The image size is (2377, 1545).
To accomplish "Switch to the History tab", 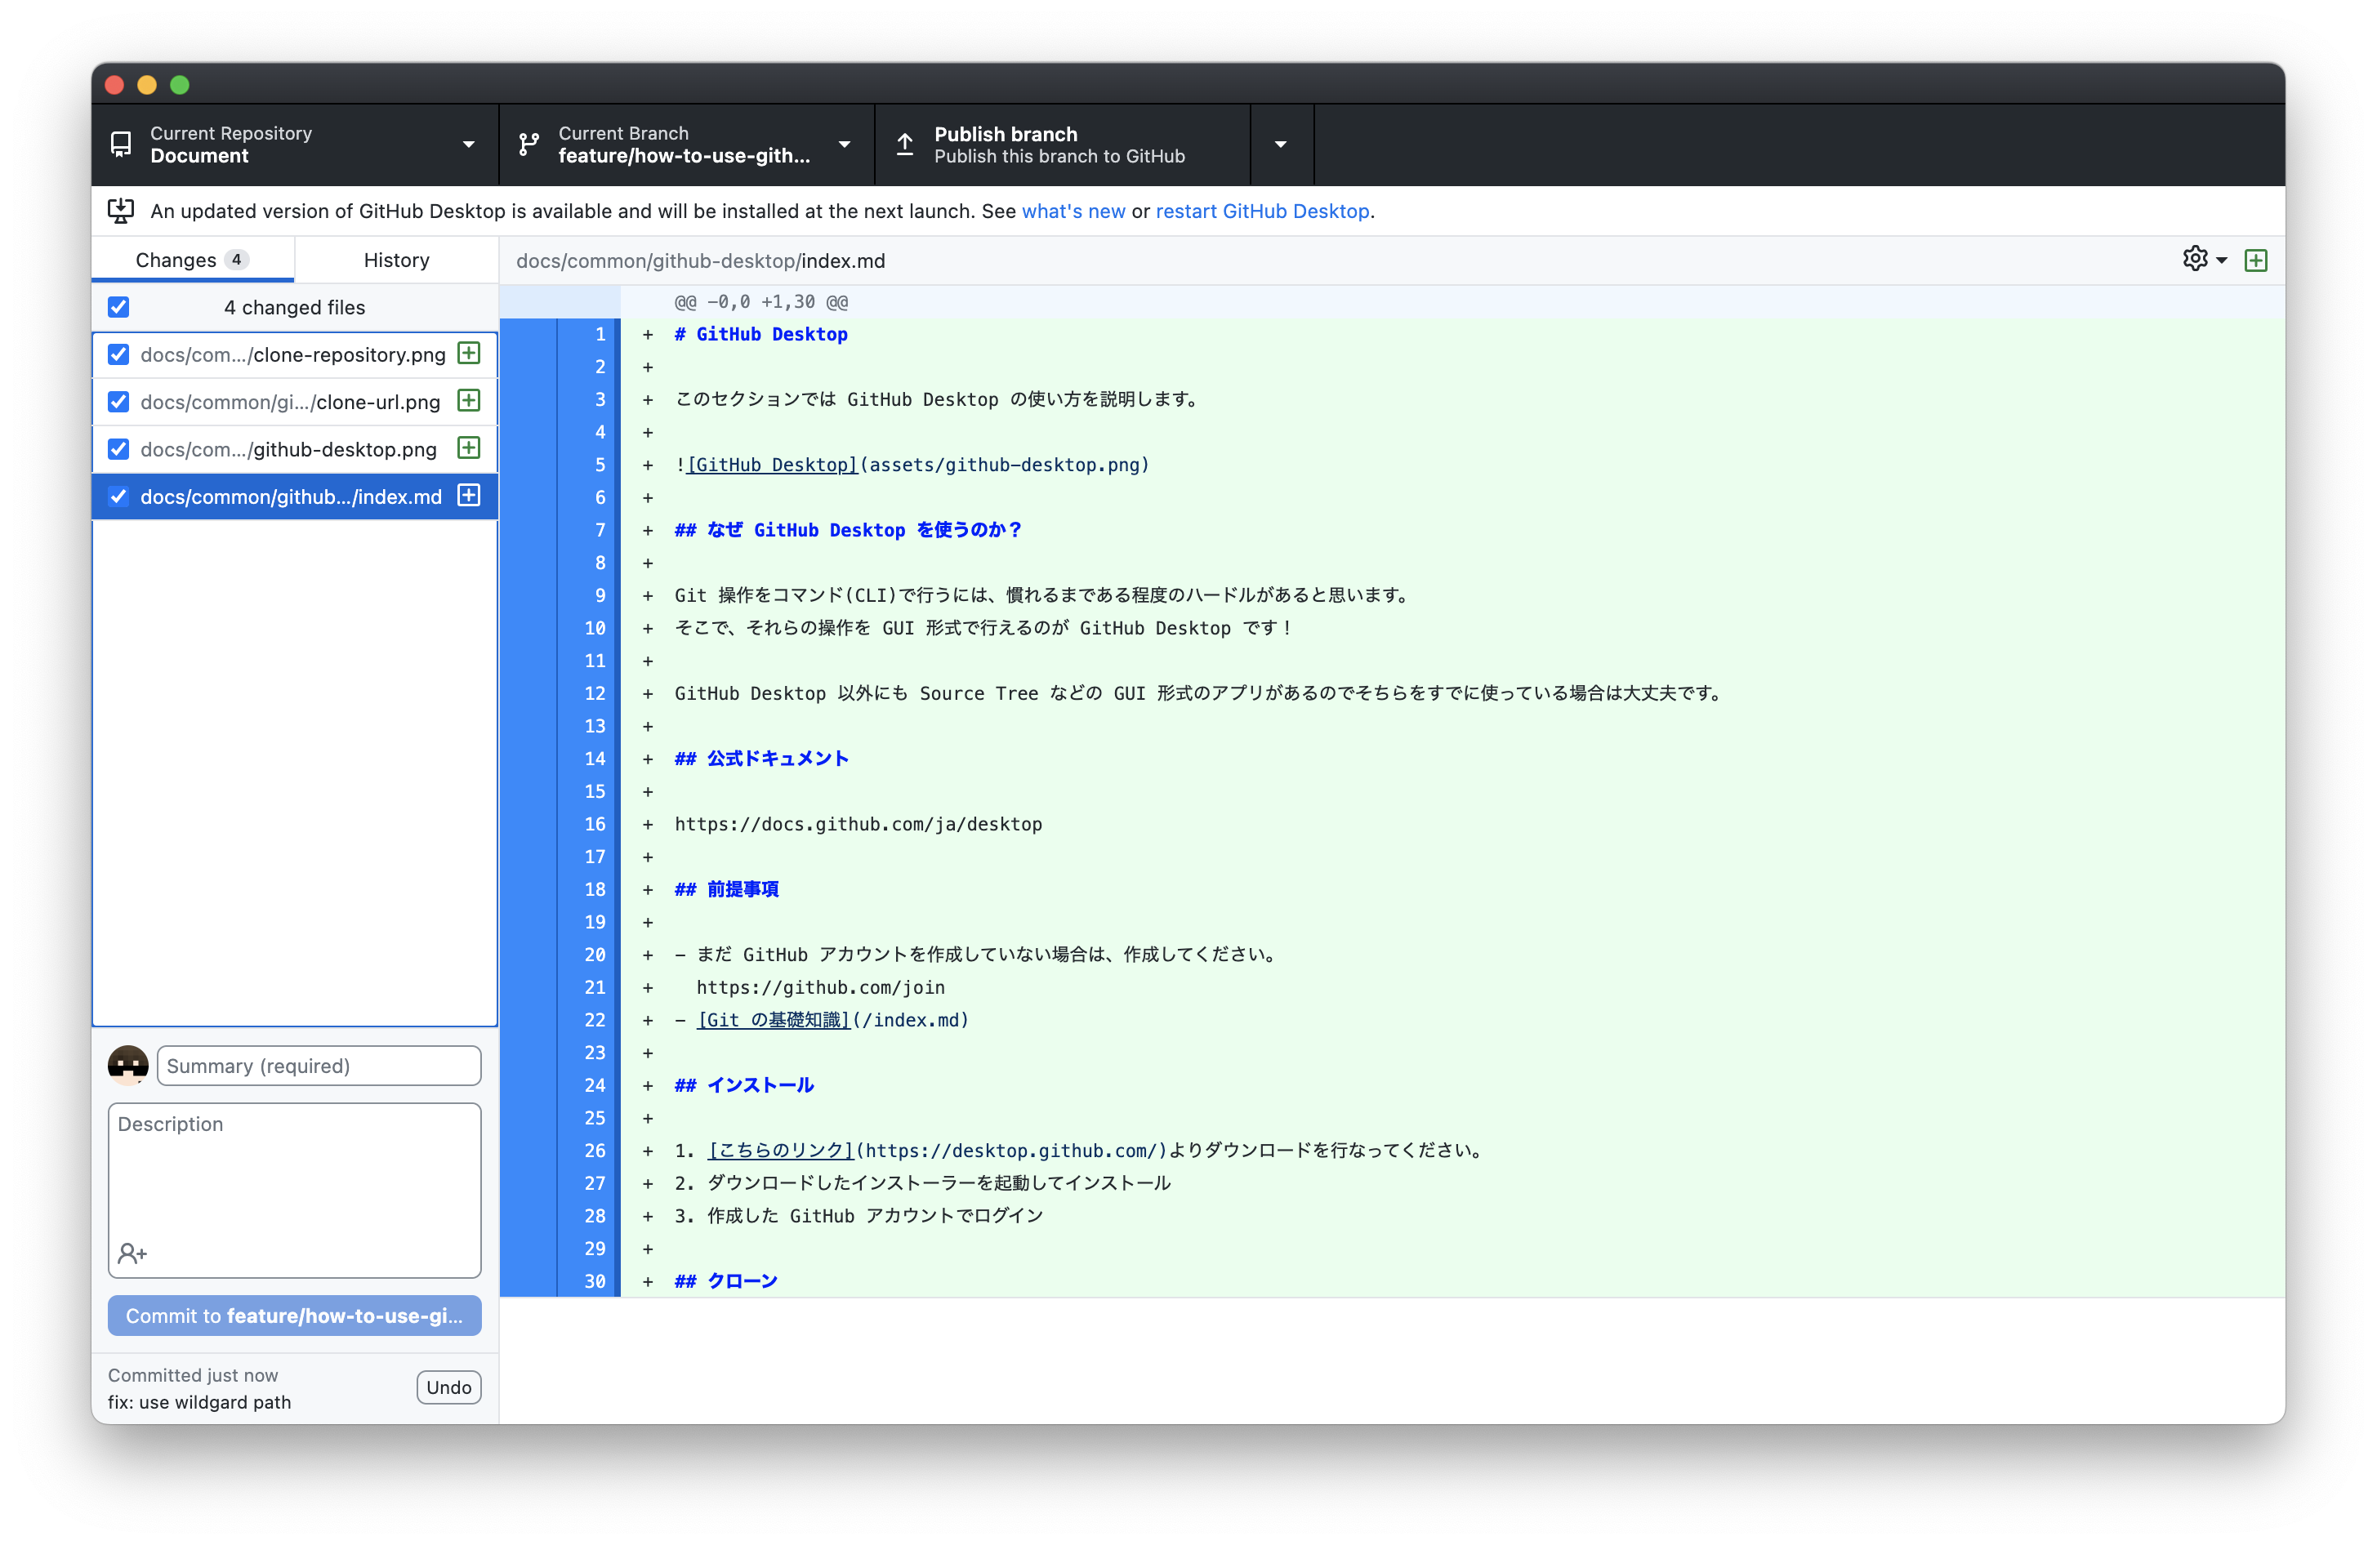I will point(396,260).
